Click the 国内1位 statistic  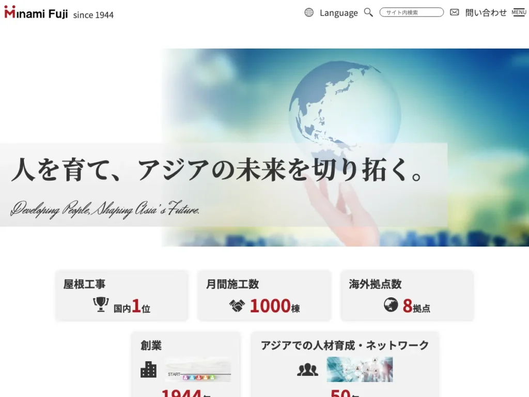point(132,306)
